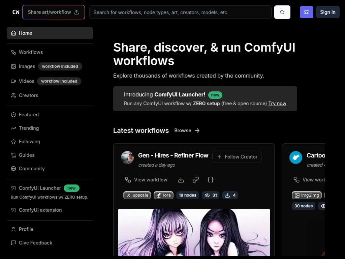The height and width of the screenshot is (259, 345).
Task: Click the upload icon in Share button
Action: click(x=76, y=12)
